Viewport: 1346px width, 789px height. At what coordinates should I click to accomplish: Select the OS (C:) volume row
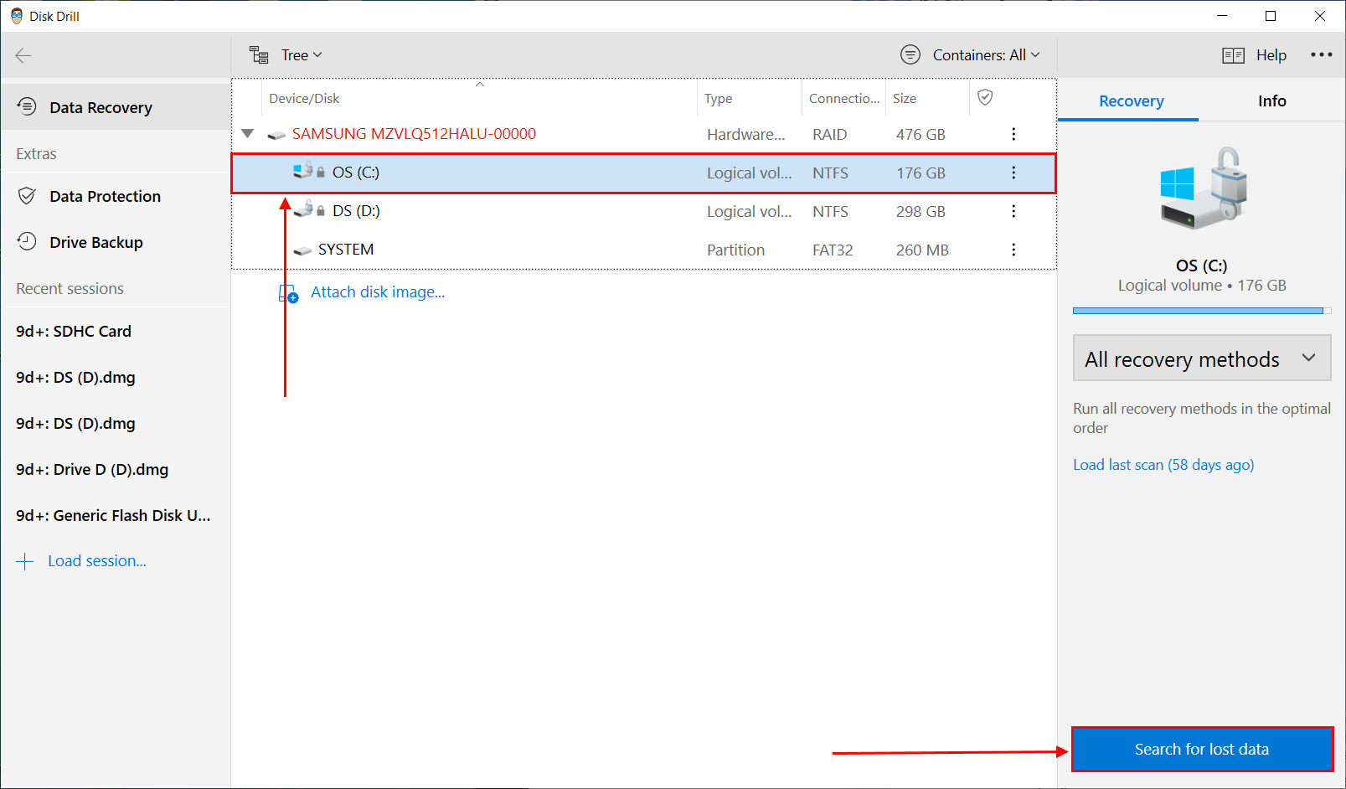pyautogui.click(x=643, y=173)
